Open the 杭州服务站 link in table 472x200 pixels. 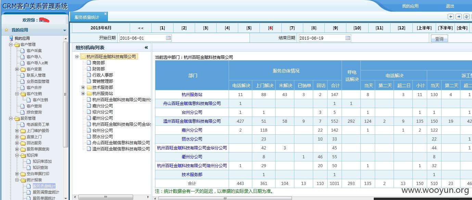coord(192,94)
